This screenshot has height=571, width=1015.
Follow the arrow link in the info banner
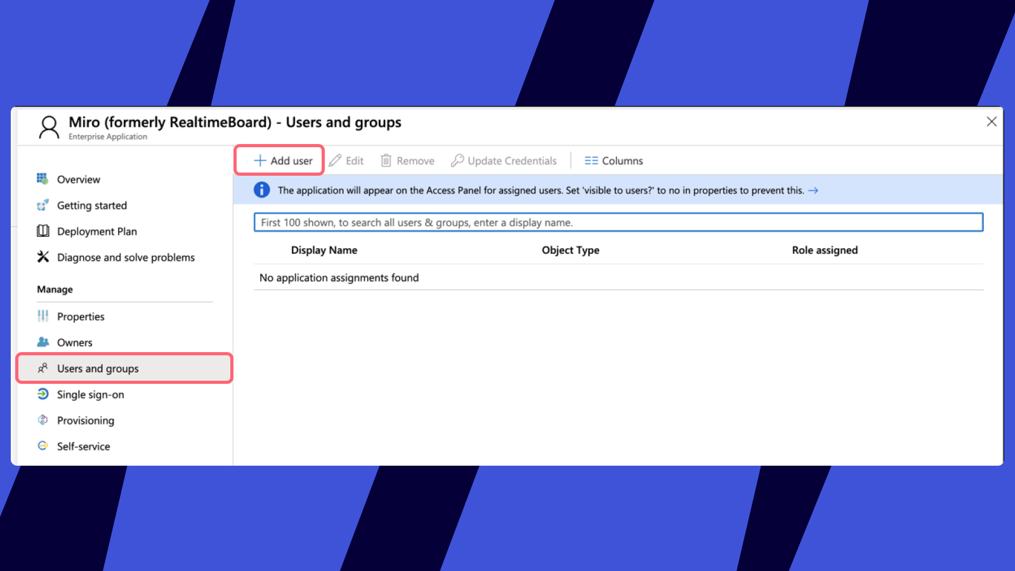[815, 190]
